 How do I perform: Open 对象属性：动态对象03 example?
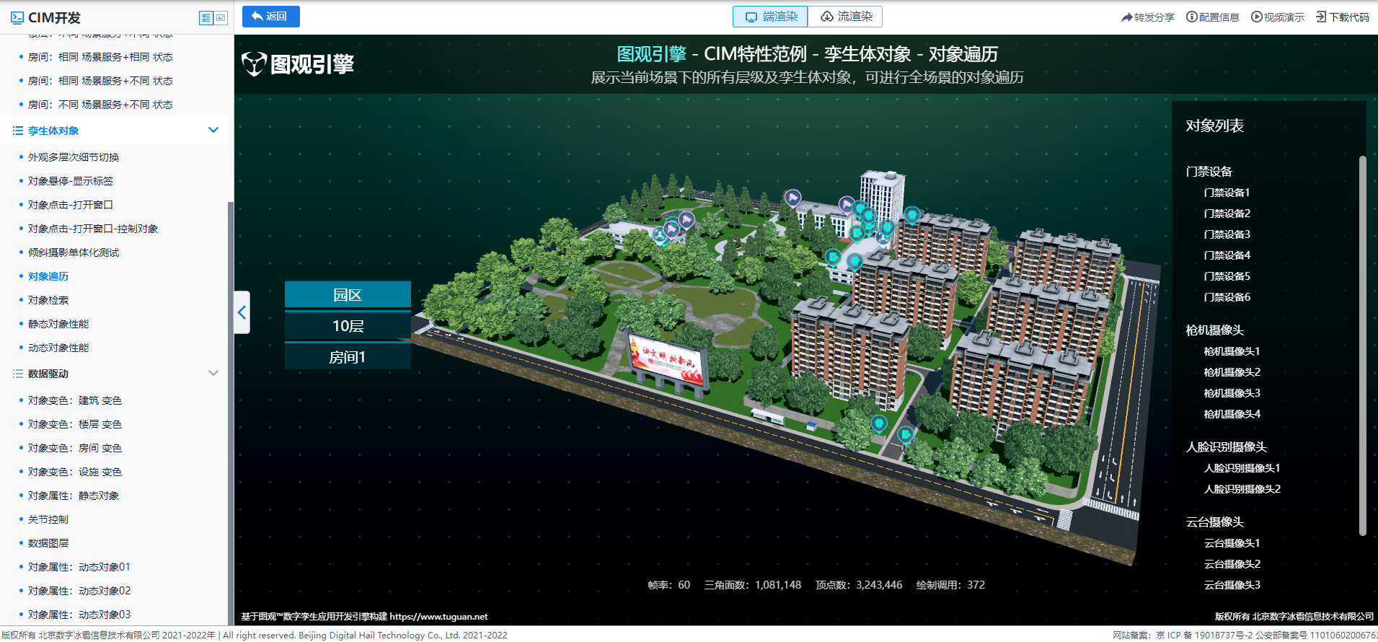tap(79, 615)
